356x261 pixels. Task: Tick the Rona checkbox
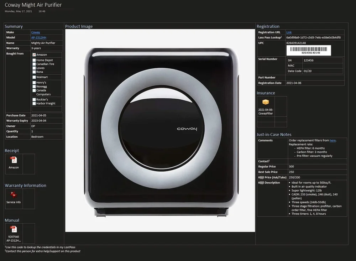tap(34, 72)
